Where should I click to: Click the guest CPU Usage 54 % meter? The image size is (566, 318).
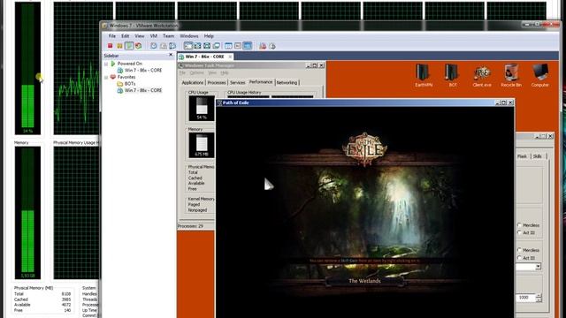(x=202, y=109)
